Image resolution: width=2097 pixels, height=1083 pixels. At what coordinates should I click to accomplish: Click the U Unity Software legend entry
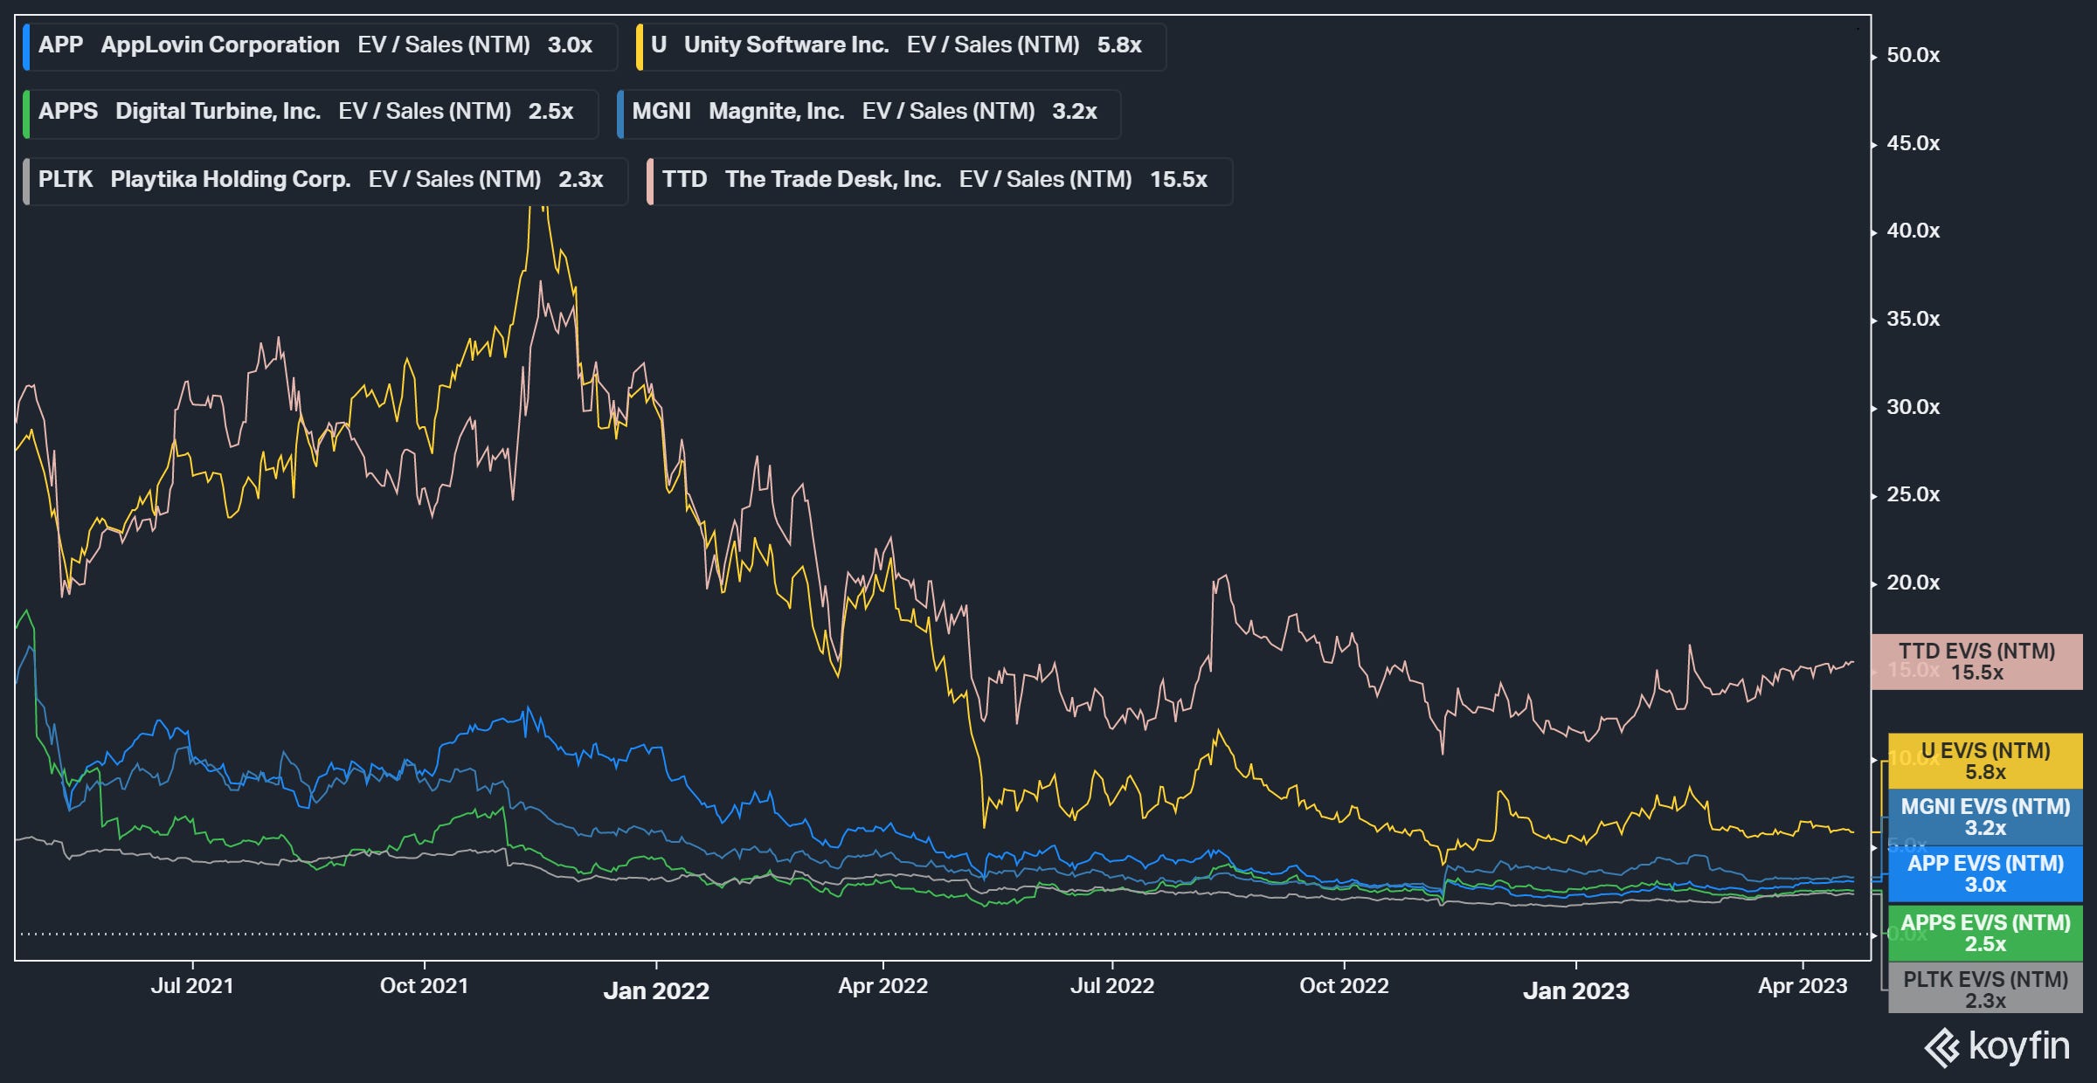pyautogui.click(x=901, y=45)
